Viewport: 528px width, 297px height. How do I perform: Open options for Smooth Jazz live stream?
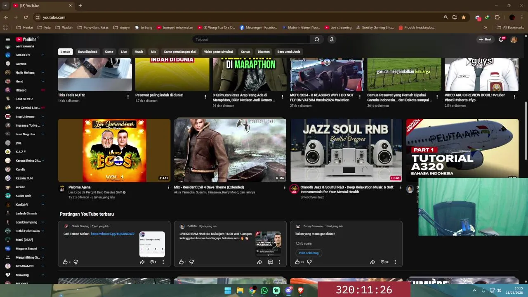pos(401,187)
